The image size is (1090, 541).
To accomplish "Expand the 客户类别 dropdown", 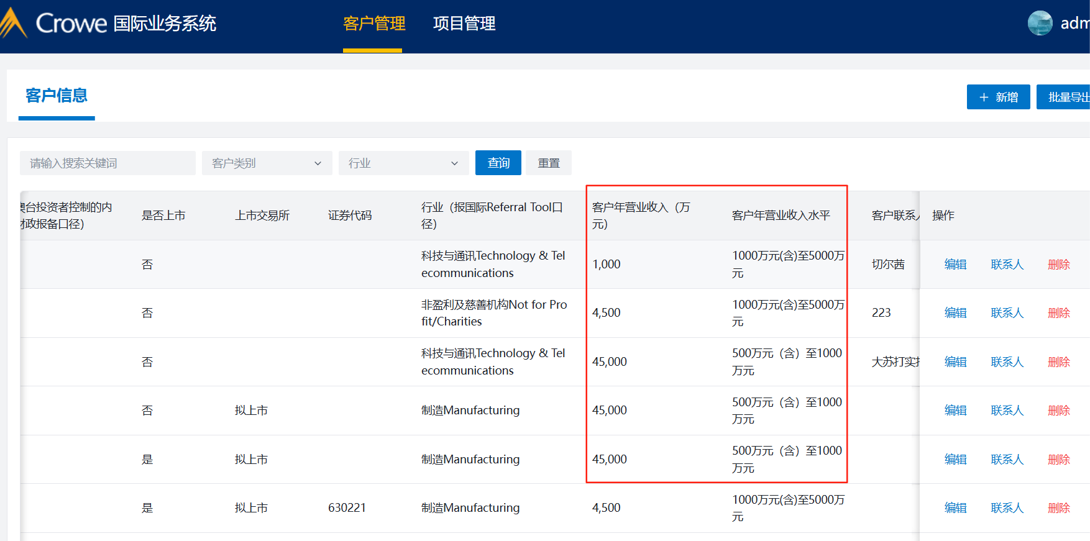I will point(267,163).
